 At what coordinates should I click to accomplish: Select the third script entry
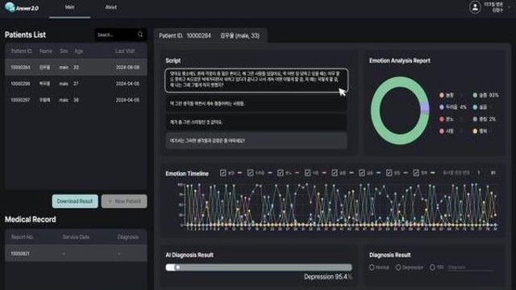point(256,122)
